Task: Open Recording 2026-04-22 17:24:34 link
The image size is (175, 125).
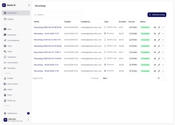Action: (x=47, y=58)
